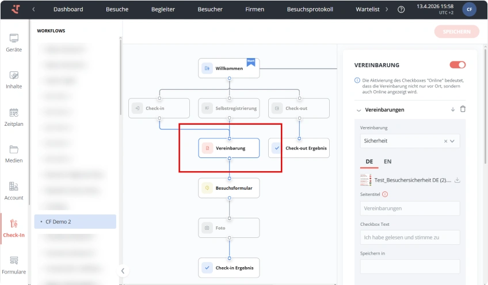Open Geräte in the sidebar
Image resolution: width=488 pixels, height=285 pixels.
pos(14,43)
